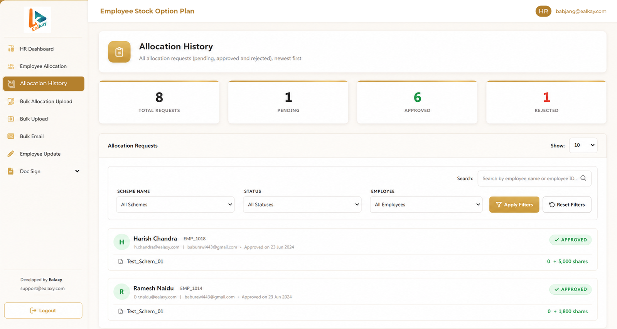Open Bulk Email menu item
This screenshot has height=329, width=617.
click(44, 136)
